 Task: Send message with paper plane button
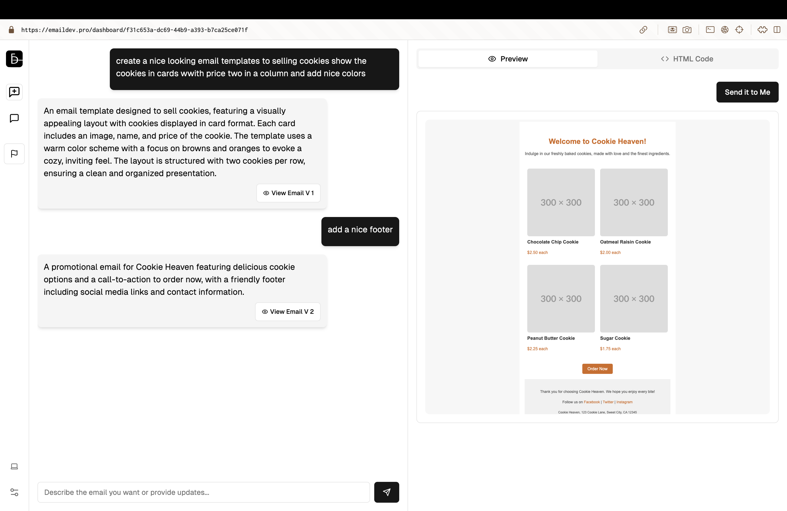[386, 492]
